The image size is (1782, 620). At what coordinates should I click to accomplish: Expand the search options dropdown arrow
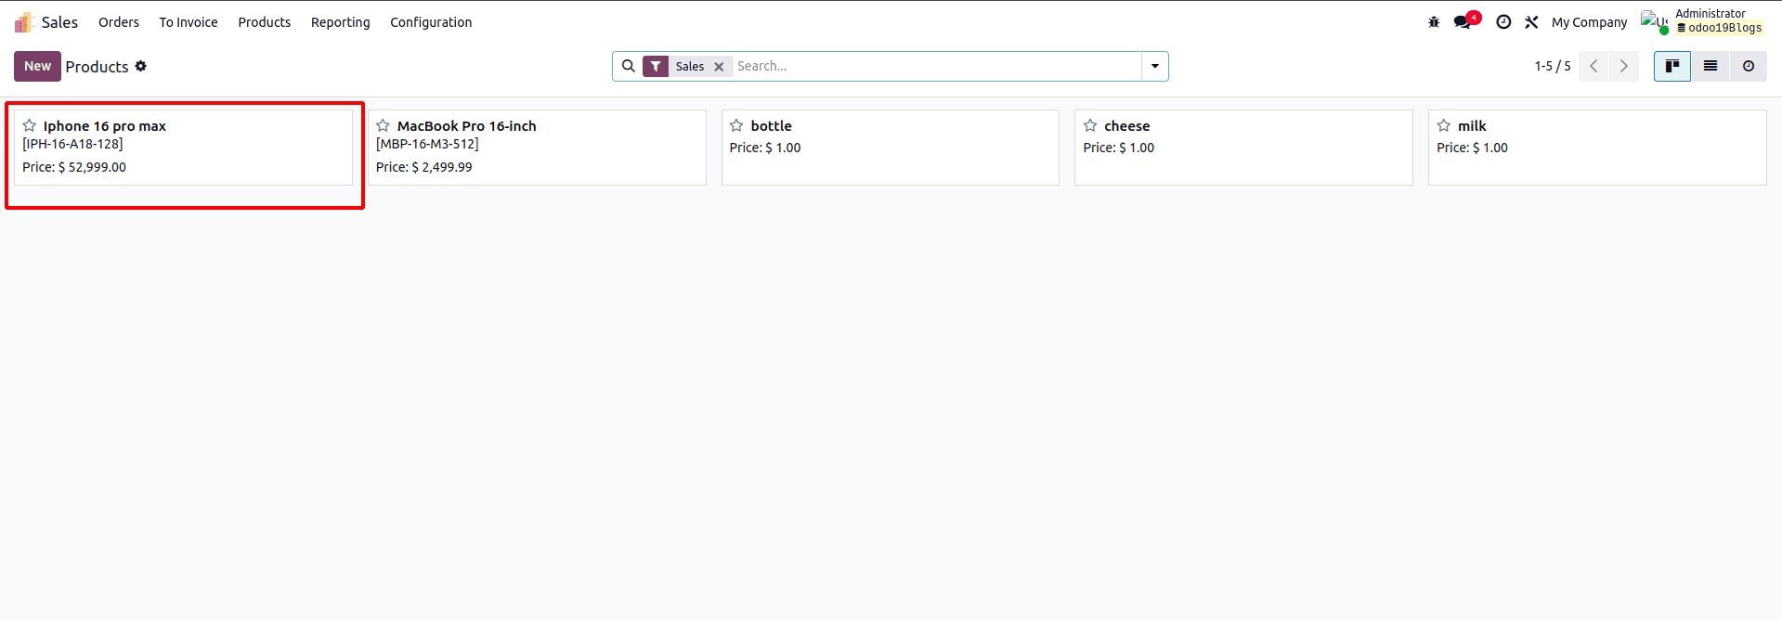tap(1154, 66)
